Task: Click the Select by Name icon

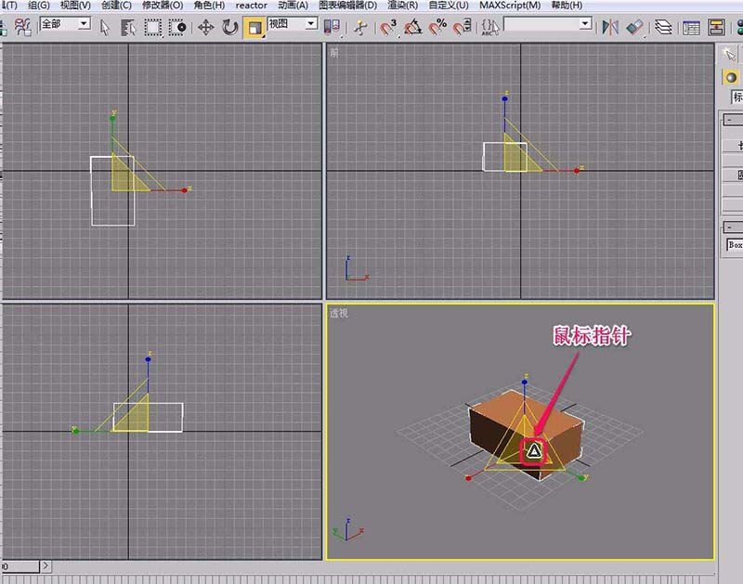Action: click(x=127, y=27)
